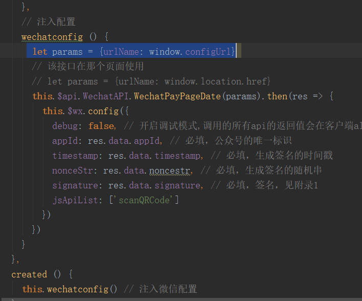Click 'location.href' in the commented-out line

(234, 81)
